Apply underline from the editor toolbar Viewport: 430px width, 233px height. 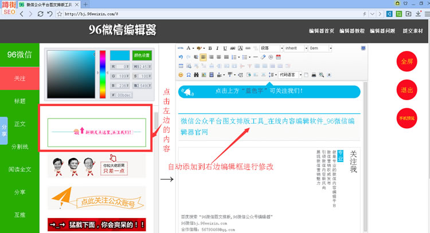click(x=225, y=48)
